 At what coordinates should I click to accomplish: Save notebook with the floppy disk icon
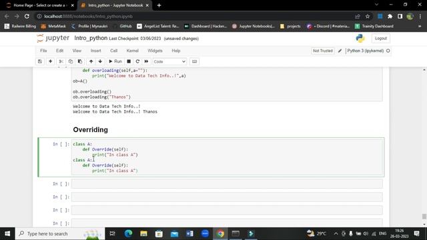click(x=40, y=61)
